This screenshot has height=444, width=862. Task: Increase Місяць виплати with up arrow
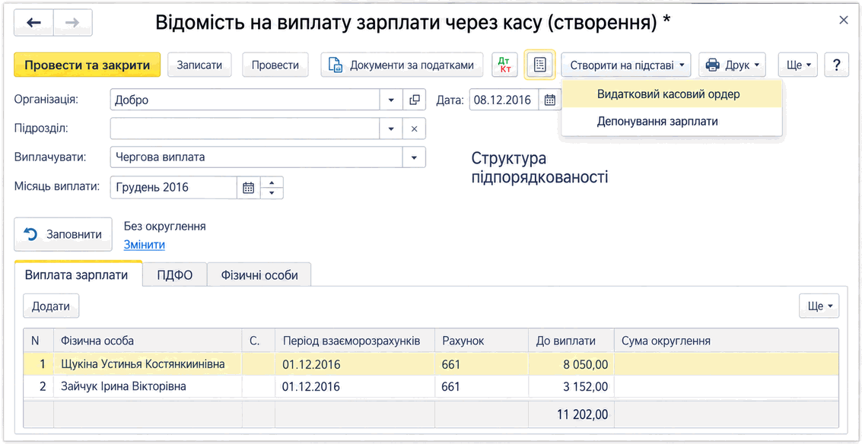pos(272,182)
